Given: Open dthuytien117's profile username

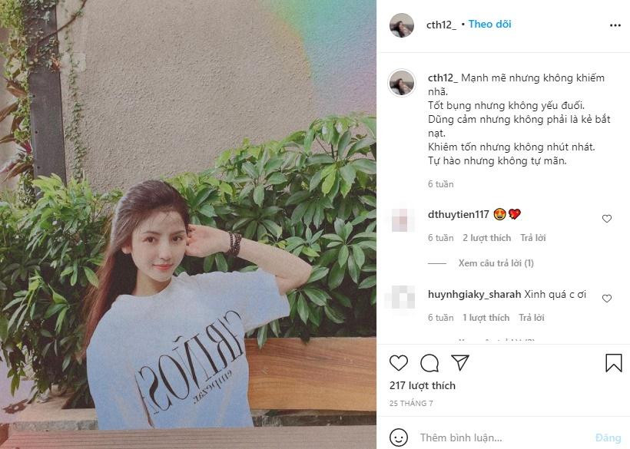Looking at the screenshot, I should pyautogui.click(x=459, y=214).
